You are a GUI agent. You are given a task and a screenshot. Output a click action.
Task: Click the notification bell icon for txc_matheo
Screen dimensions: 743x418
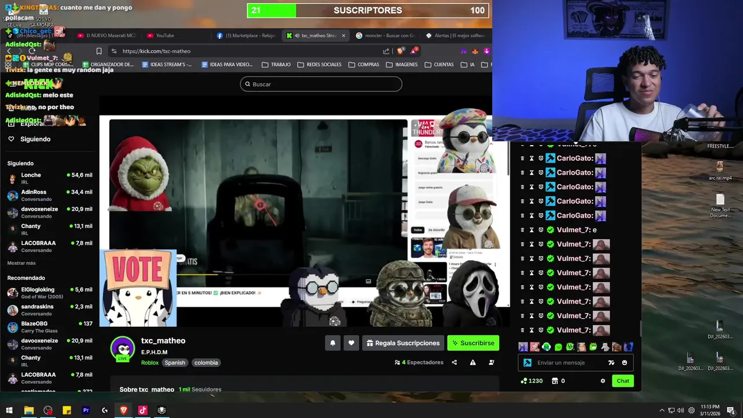333,343
